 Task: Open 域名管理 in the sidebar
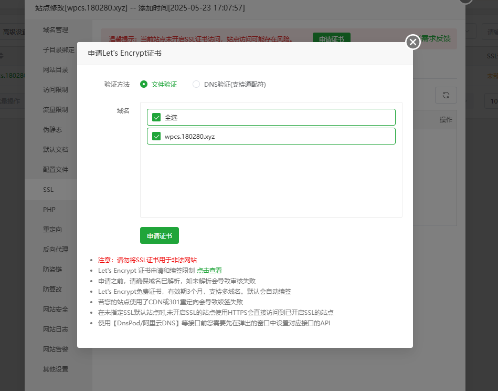pos(56,30)
